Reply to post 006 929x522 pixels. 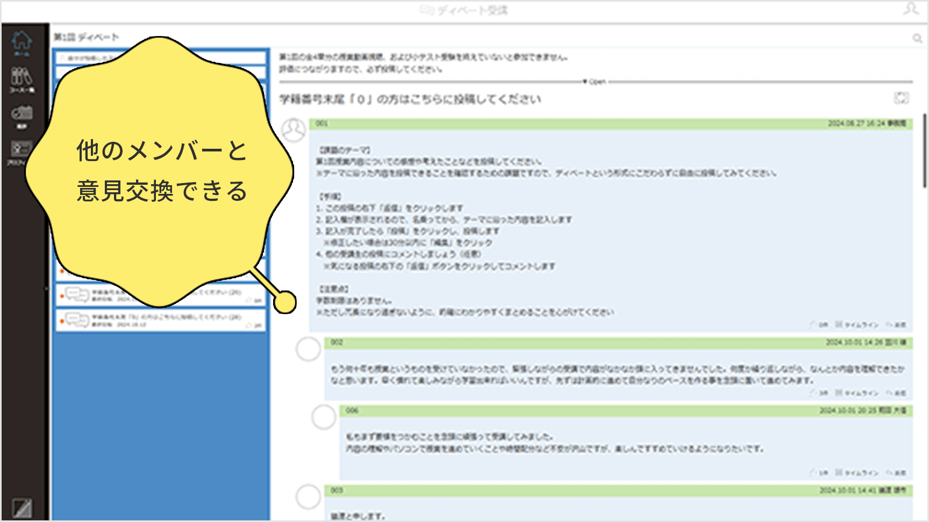(x=896, y=473)
